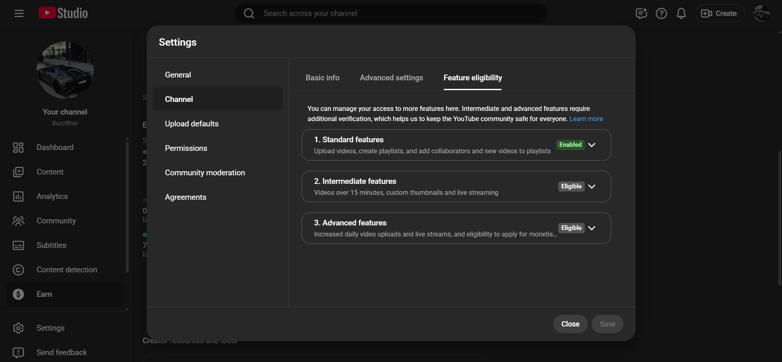This screenshot has height=362, width=782.
Task: Click the Close button in the dialog
Action: pyautogui.click(x=570, y=324)
